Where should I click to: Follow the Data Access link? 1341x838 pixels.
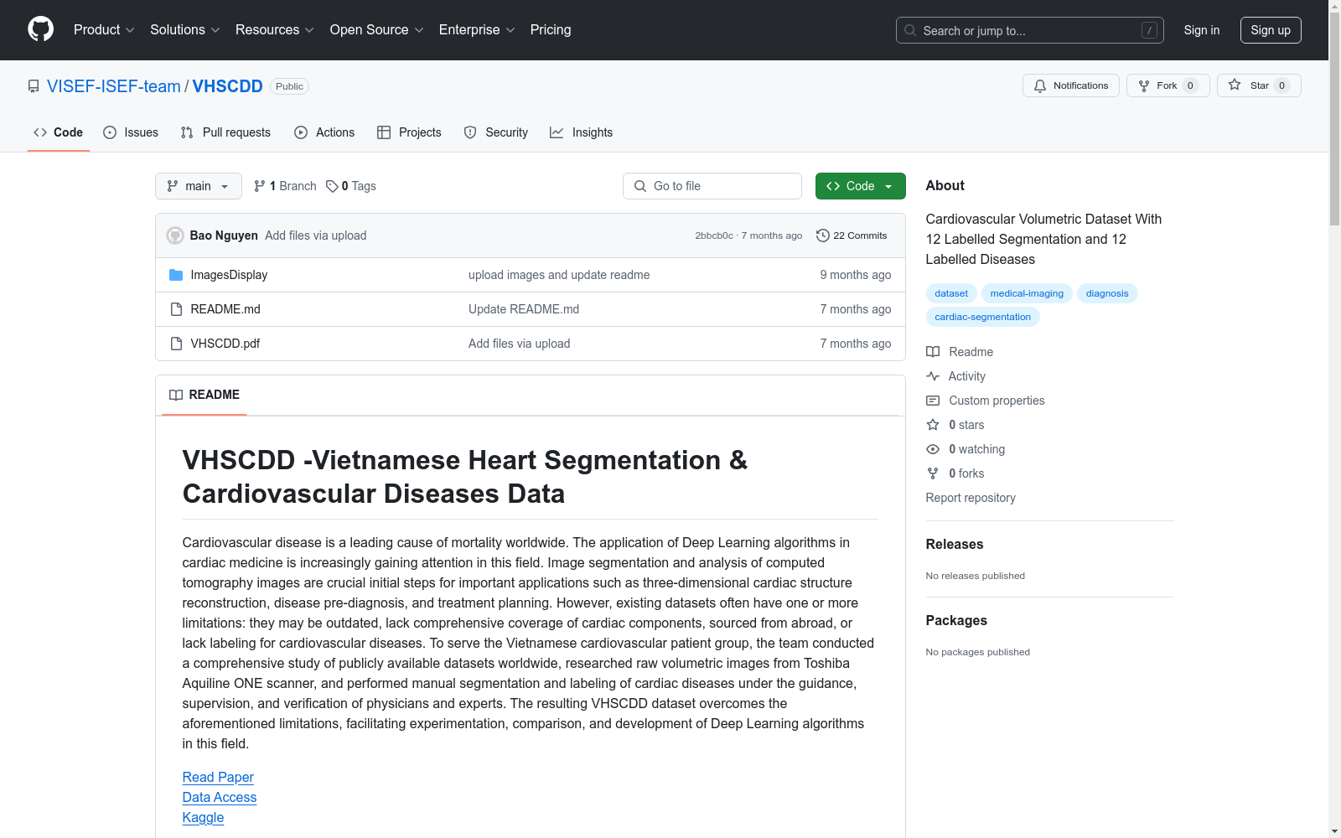(x=220, y=798)
